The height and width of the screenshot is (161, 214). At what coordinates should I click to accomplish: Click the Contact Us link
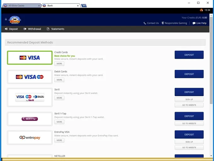coord(151,23)
